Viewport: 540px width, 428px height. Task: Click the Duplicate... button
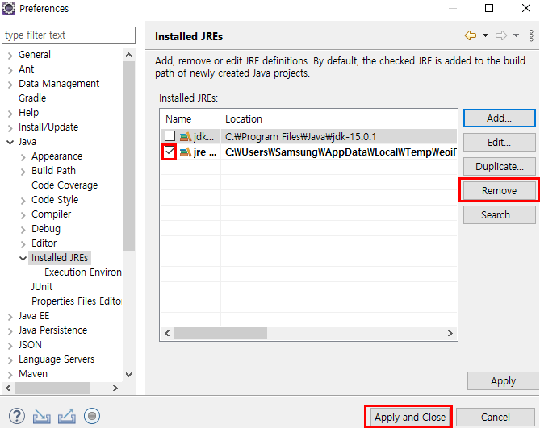click(500, 166)
